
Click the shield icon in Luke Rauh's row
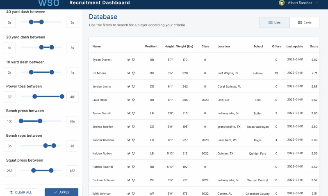(x=133, y=100)
